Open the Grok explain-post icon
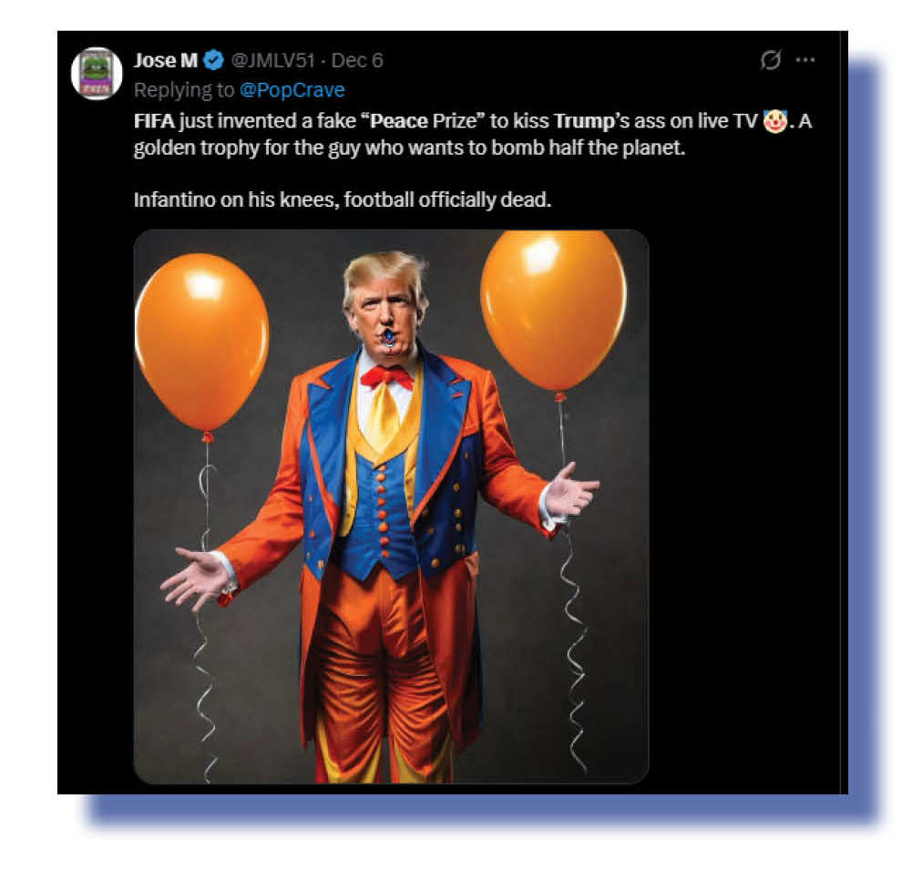Image resolution: width=912 pixels, height=880 pixels. click(771, 61)
